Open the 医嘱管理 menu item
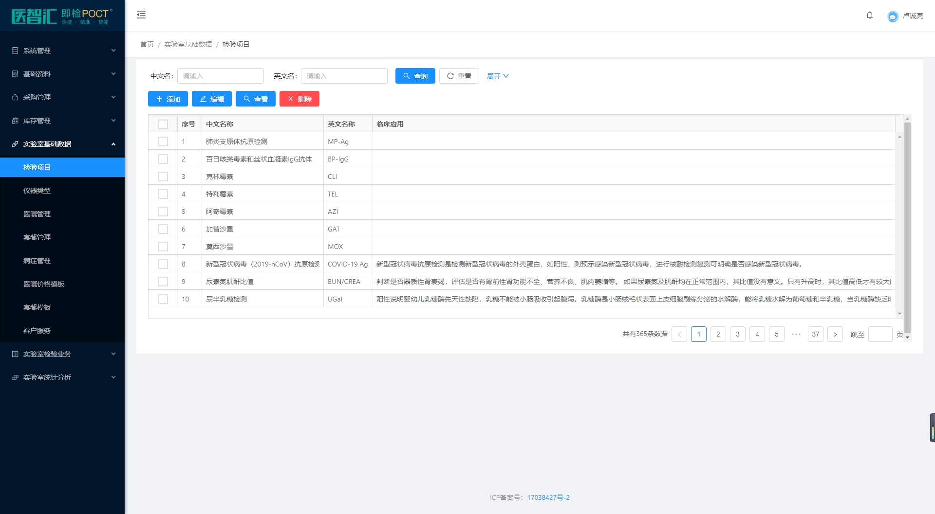This screenshot has height=514, width=935. tap(62, 214)
